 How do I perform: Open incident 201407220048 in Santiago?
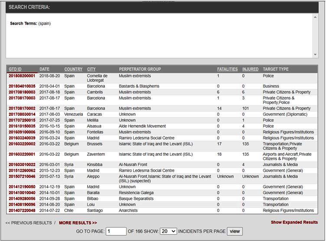point(22,211)
